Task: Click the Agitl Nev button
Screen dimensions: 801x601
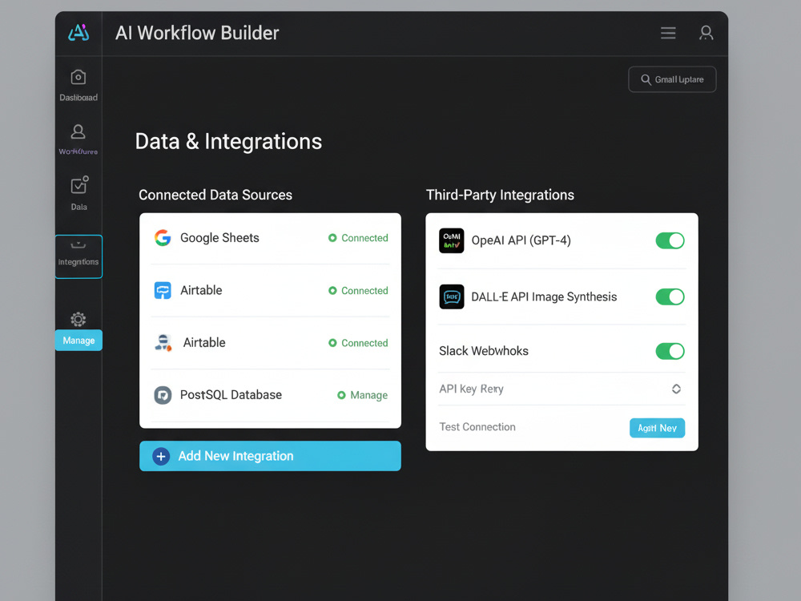Action: [x=657, y=428]
